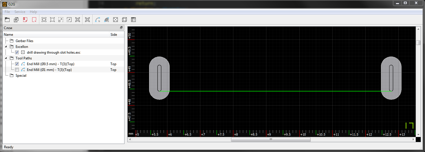Image resolution: width=425 pixels, height=152 pixels.
Task: Click the Open file folder toolbar icon
Action: (x=7, y=20)
